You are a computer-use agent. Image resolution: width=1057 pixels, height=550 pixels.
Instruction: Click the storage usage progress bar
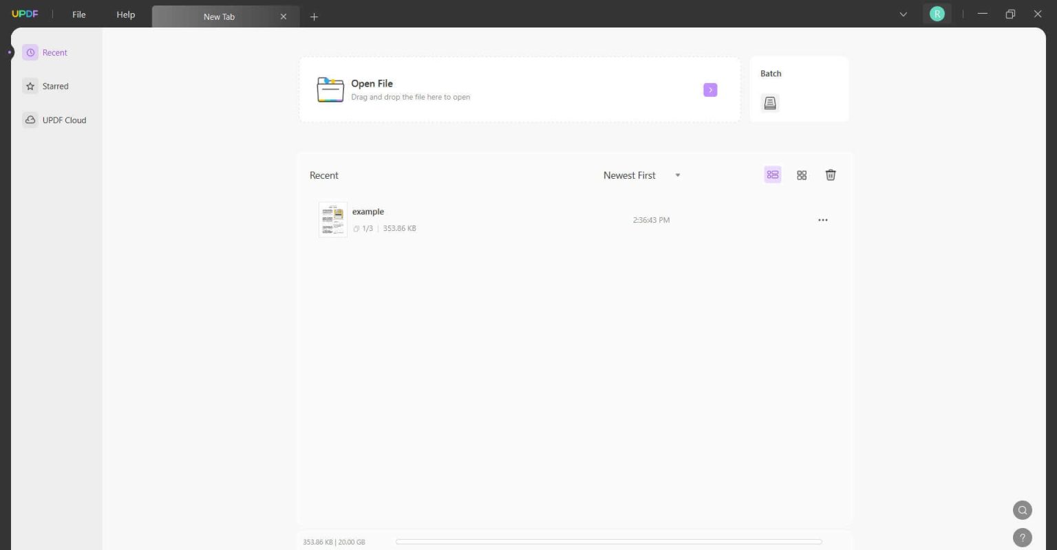[x=608, y=541]
